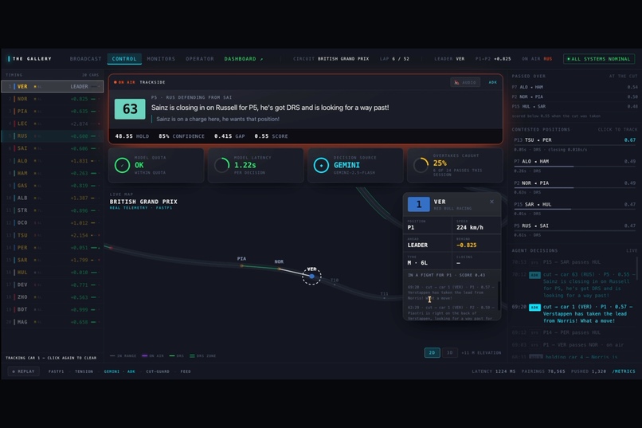Image resolution: width=642 pixels, height=428 pixels.
Task: Select PIA row in timing list
Action: [x=52, y=112]
